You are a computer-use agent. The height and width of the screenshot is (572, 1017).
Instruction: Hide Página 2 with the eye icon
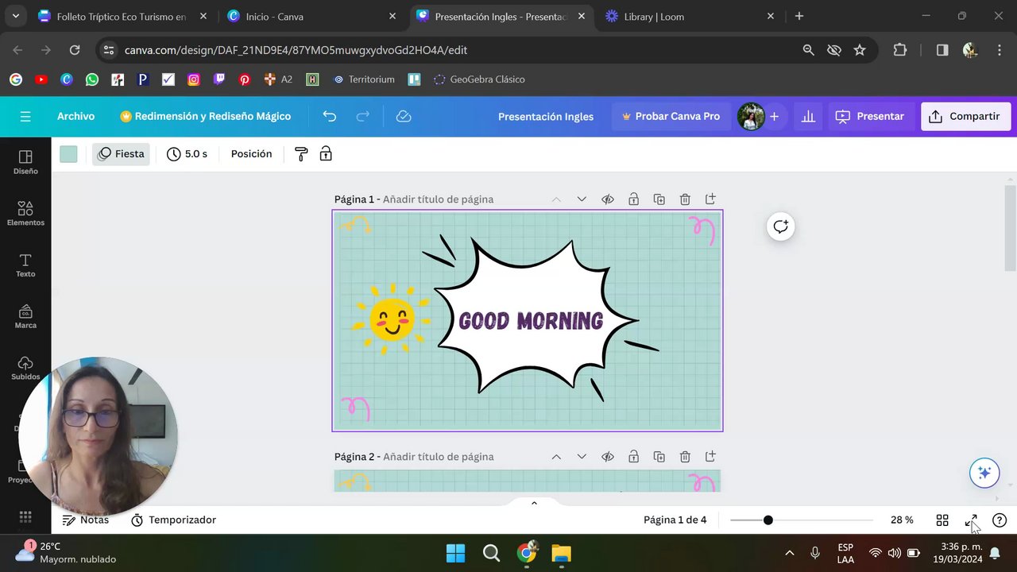click(608, 457)
